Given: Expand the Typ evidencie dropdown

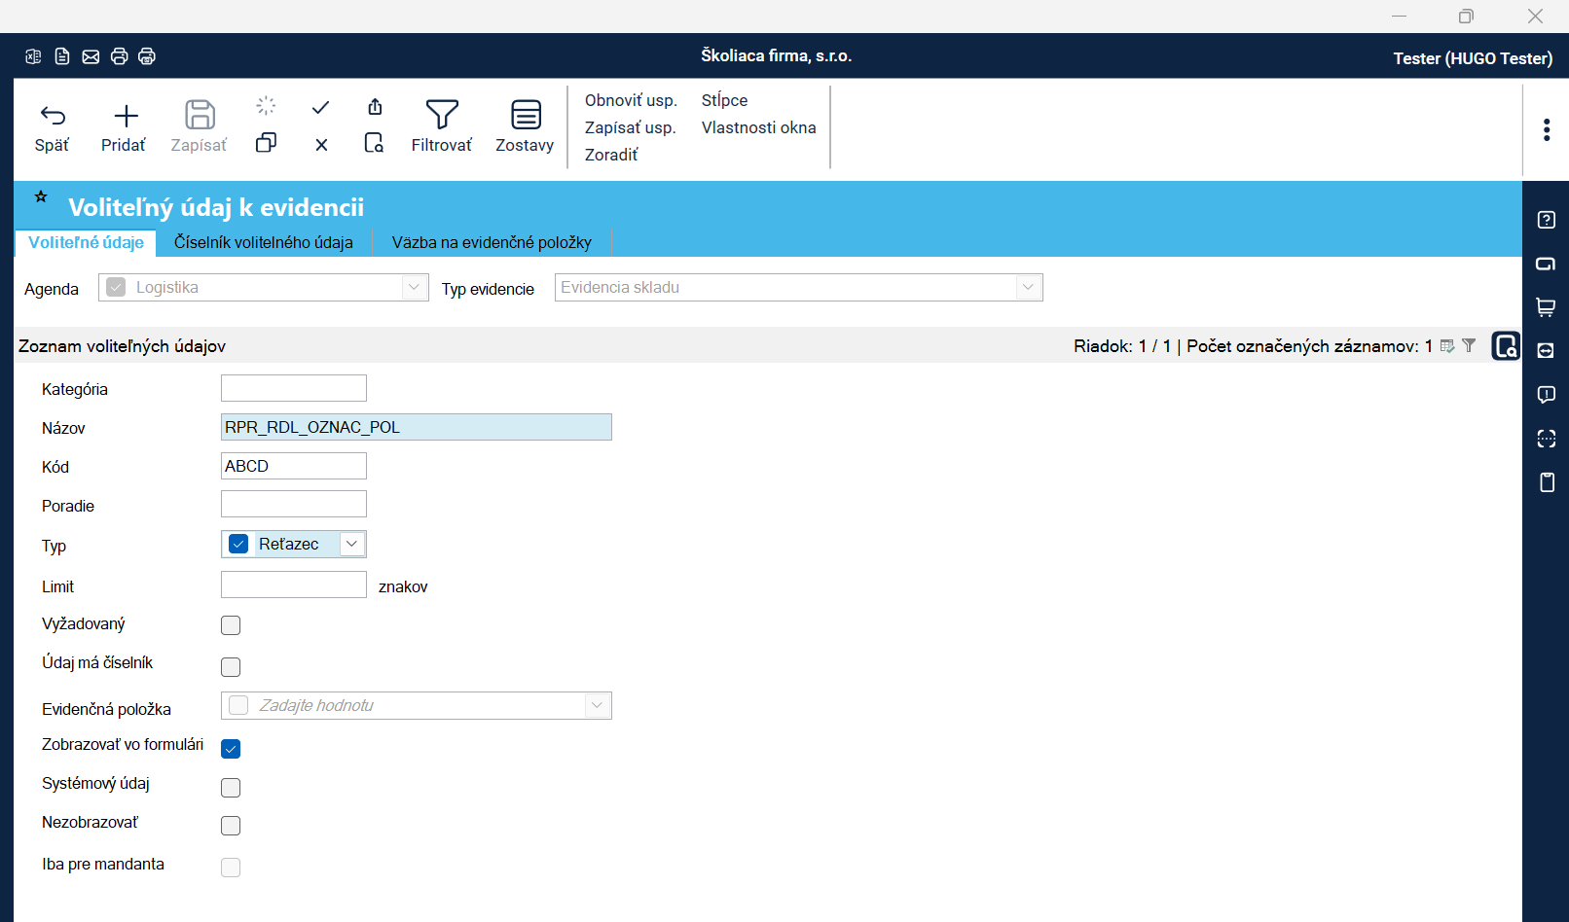Looking at the screenshot, I should click(1028, 288).
